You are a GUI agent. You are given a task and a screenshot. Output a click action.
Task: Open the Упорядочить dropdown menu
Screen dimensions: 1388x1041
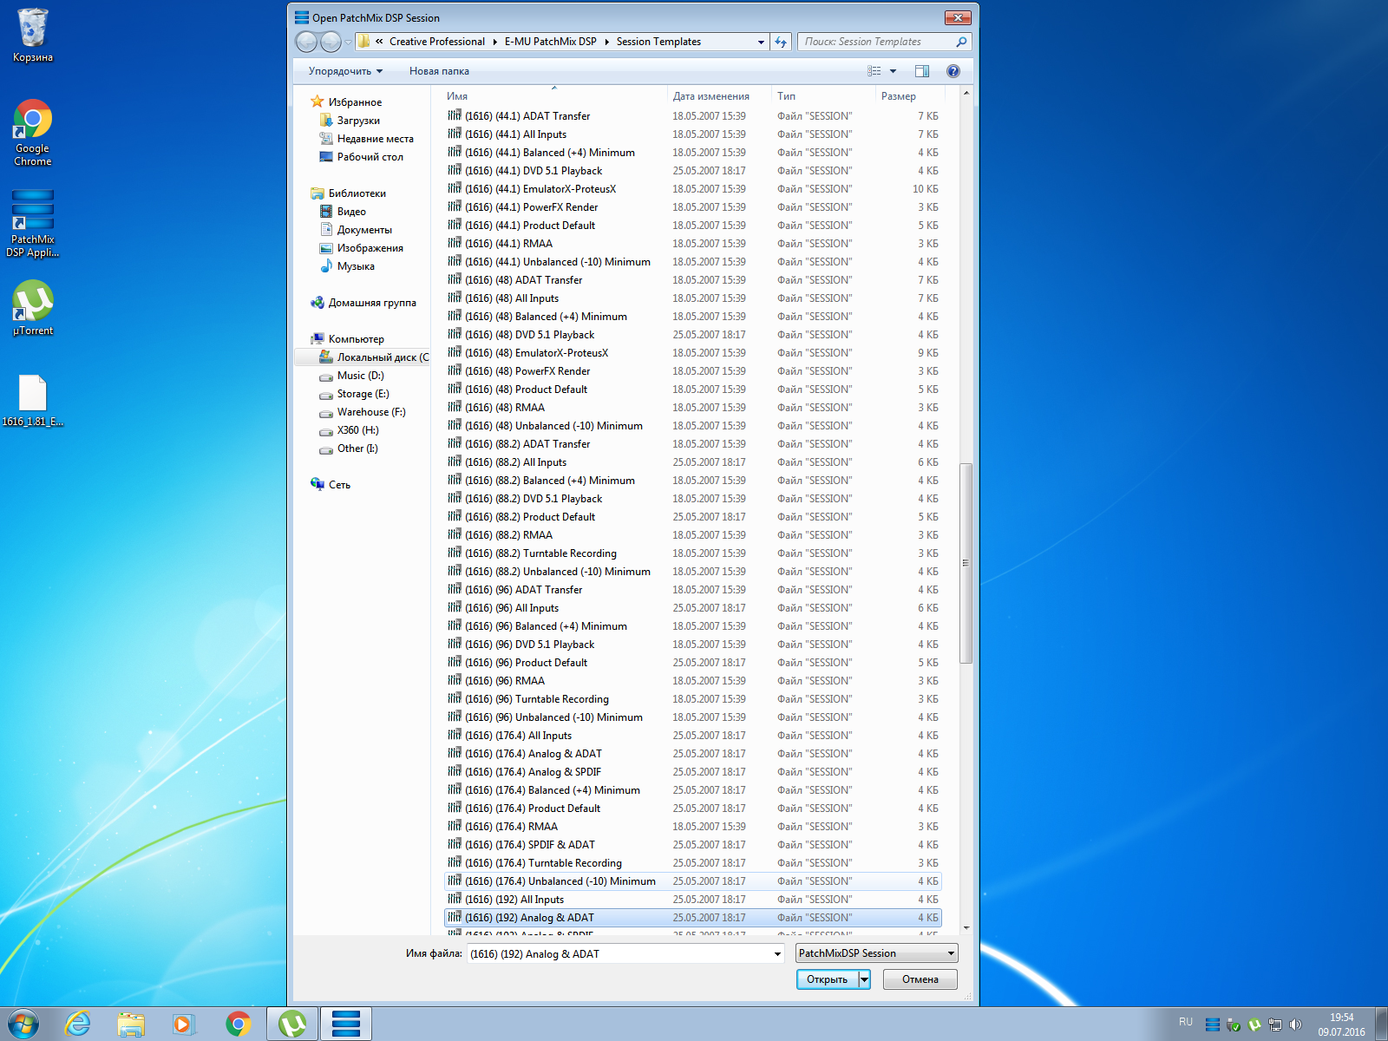[345, 71]
